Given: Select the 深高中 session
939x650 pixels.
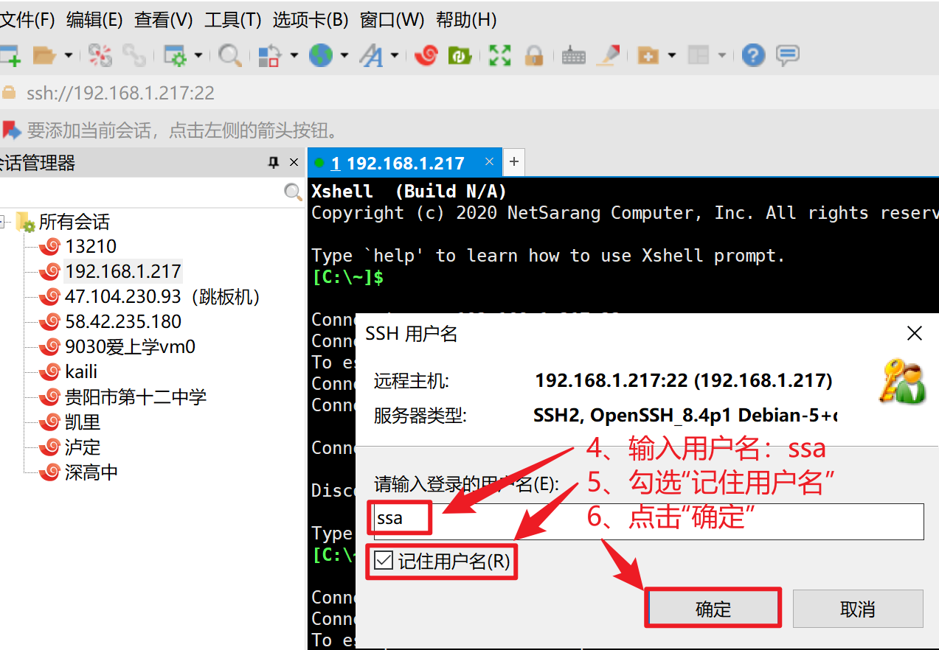Looking at the screenshot, I should [x=91, y=472].
